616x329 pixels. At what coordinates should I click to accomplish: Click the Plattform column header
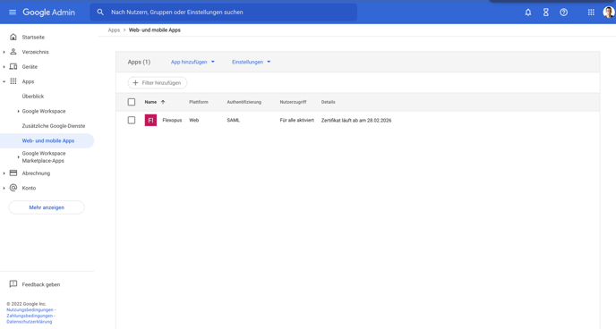(x=199, y=102)
